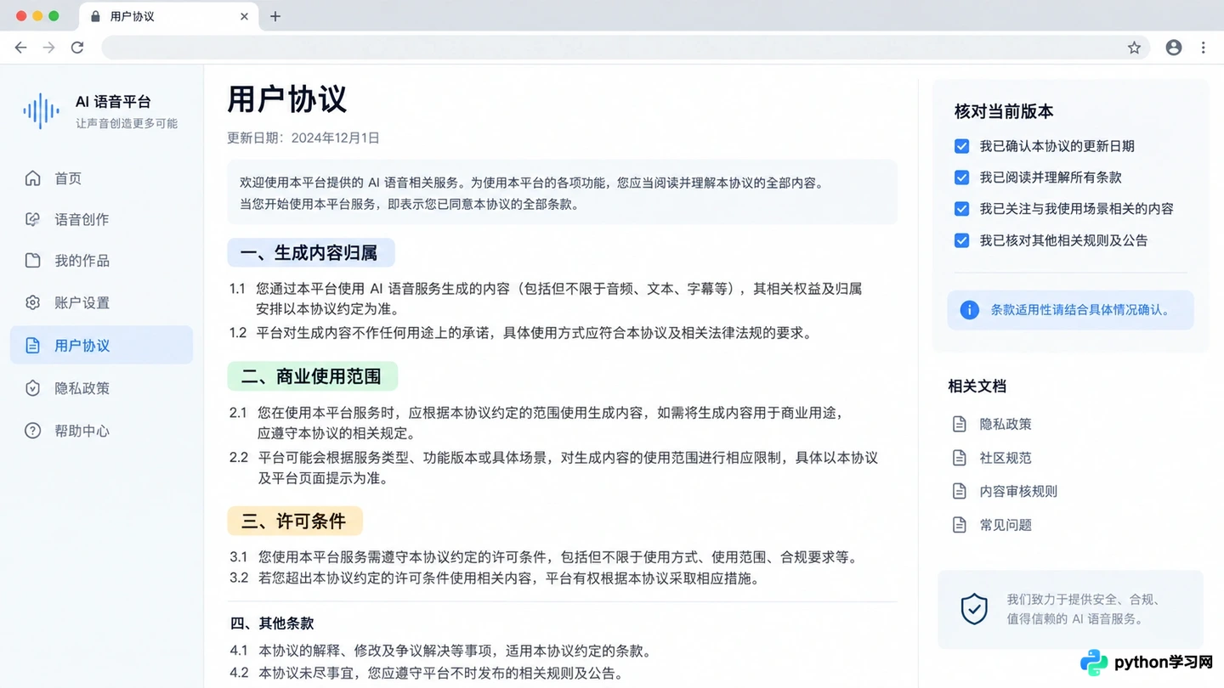The width and height of the screenshot is (1224, 688).
Task: Open the 隐私政策 link under 相关文档
Action: [x=1006, y=424]
